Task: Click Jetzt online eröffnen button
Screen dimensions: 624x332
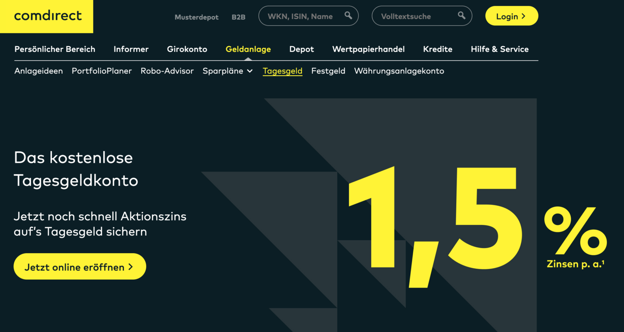Action: (80, 266)
